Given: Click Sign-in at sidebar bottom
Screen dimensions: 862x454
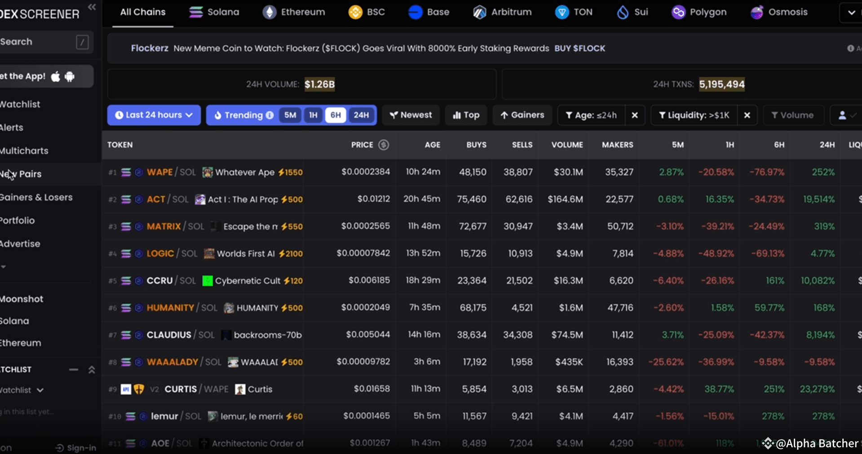Looking at the screenshot, I should [75, 448].
